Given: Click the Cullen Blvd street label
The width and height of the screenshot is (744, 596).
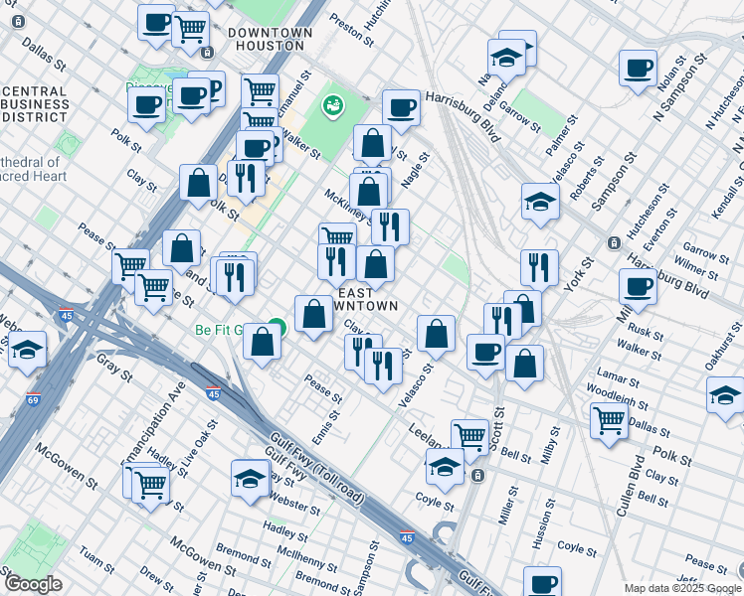Looking at the screenshot, I should click(x=631, y=486).
